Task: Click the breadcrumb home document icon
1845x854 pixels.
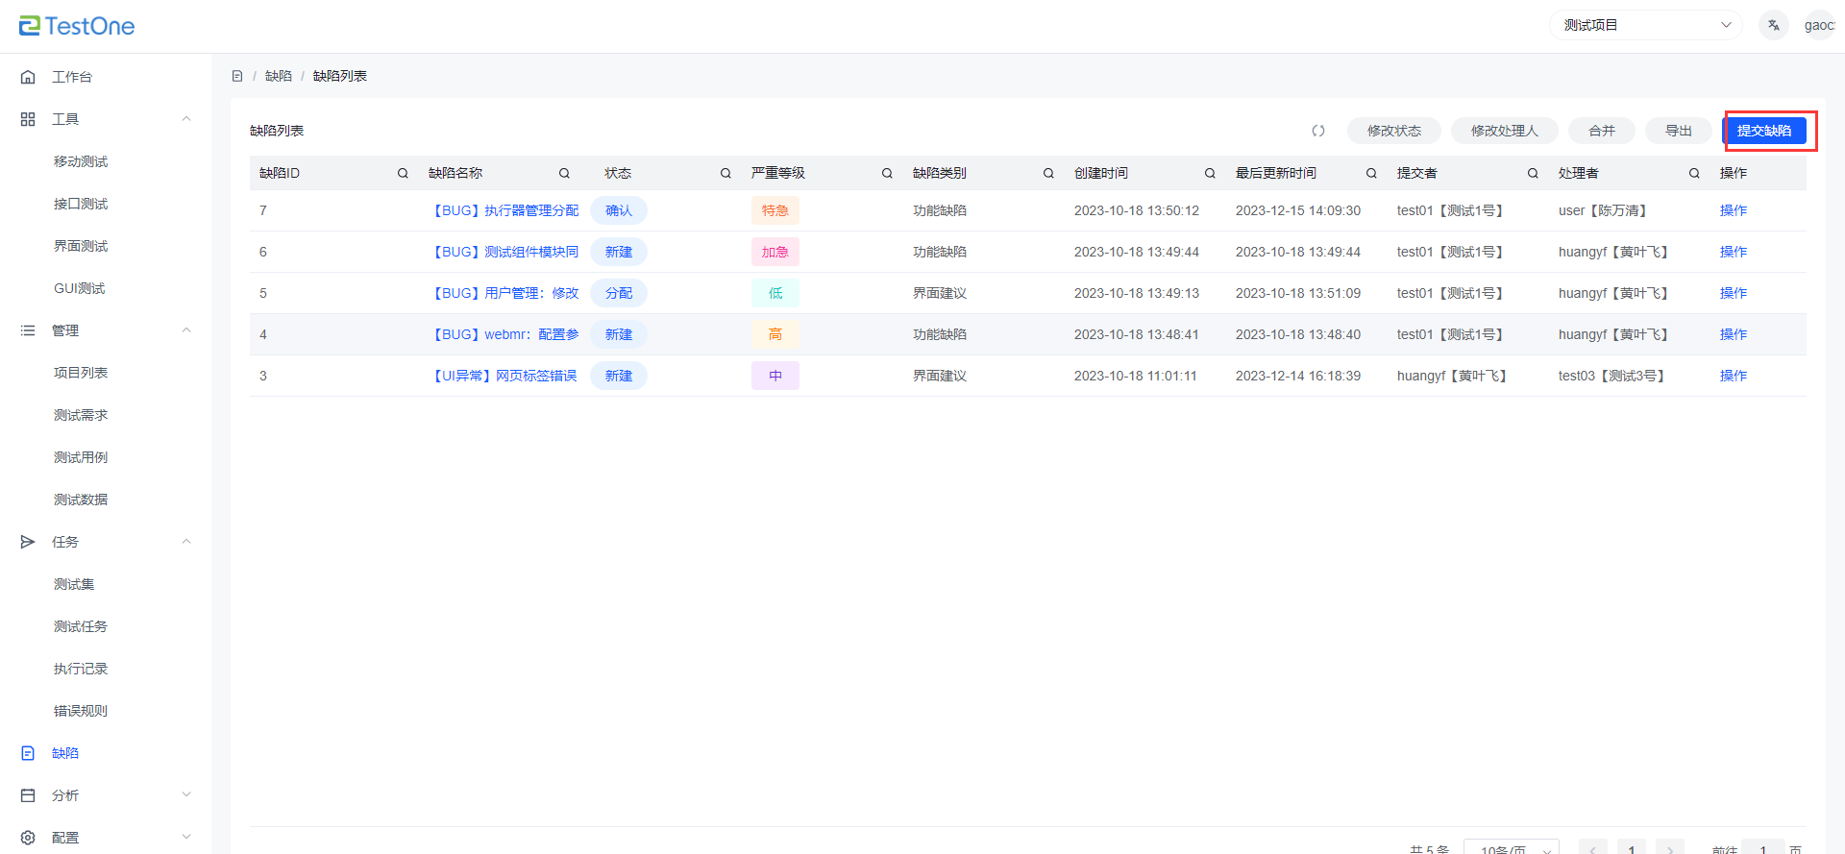Action: tap(237, 76)
